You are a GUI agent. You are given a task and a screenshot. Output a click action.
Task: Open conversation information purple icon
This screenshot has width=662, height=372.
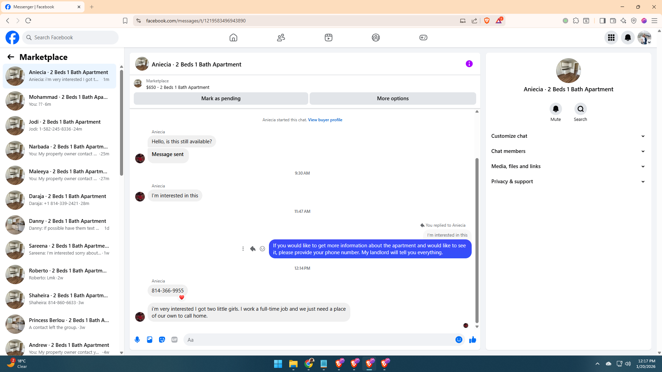469,64
